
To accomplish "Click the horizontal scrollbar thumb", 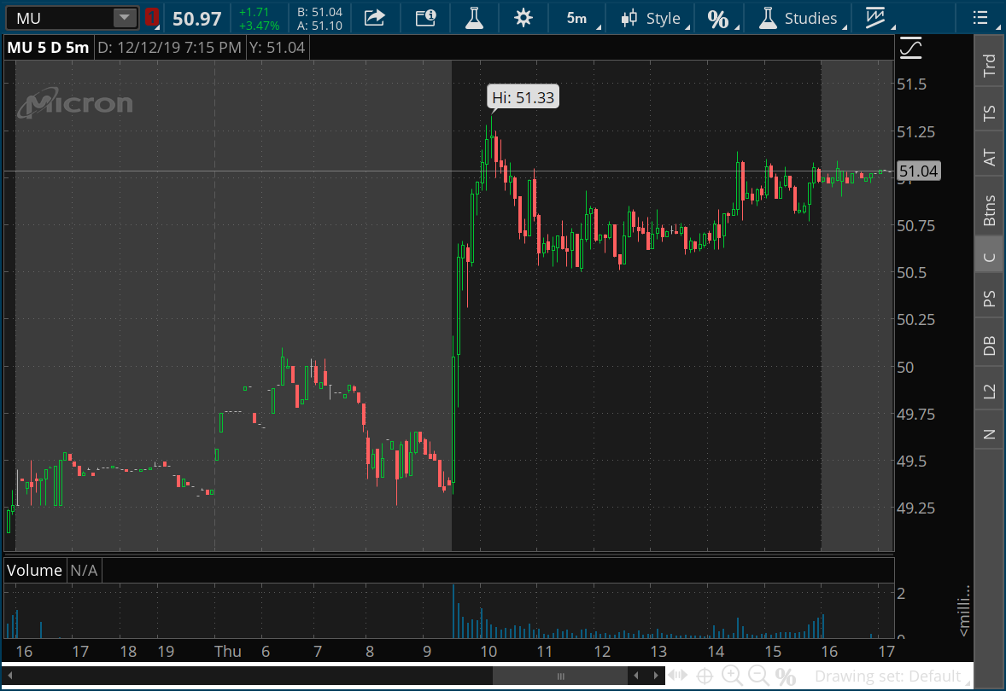I will (x=560, y=676).
